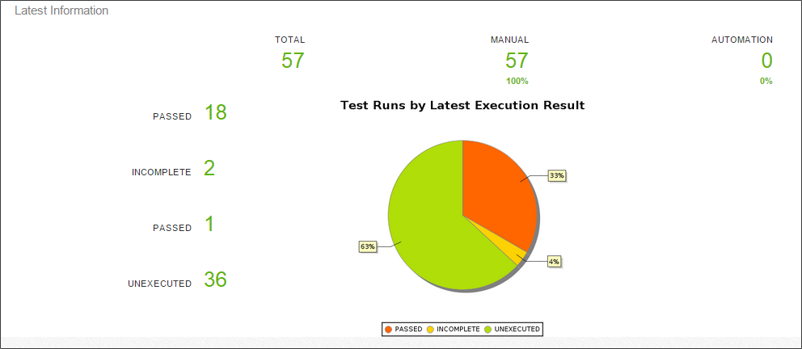Click the orange PASSED legend marker
Screen dimensions: 802x349
(x=389, y=330)
